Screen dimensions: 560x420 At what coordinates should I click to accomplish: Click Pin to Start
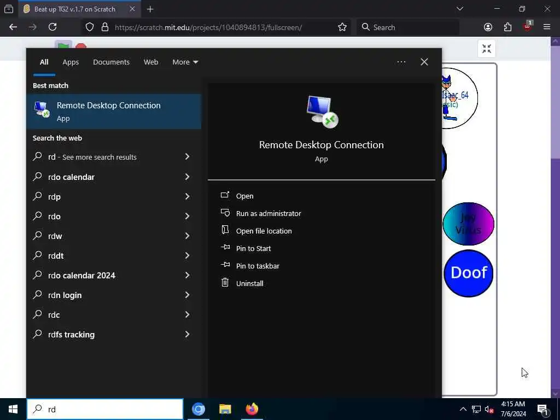pos(253,249)
